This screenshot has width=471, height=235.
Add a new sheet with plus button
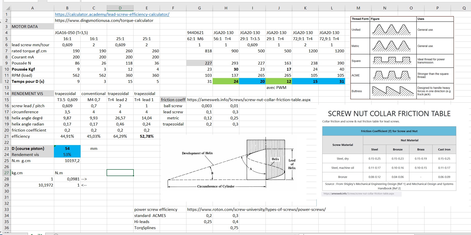(x=56, y=234)
